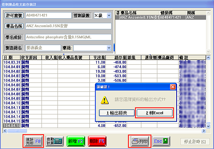The width and height of the screenshot is (214, 149).
Task: Select the 104.03.31 record row
Action: (104, 62)
